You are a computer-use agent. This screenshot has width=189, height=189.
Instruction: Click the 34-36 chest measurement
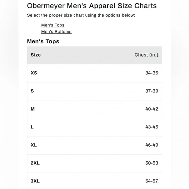pos(152,73)
